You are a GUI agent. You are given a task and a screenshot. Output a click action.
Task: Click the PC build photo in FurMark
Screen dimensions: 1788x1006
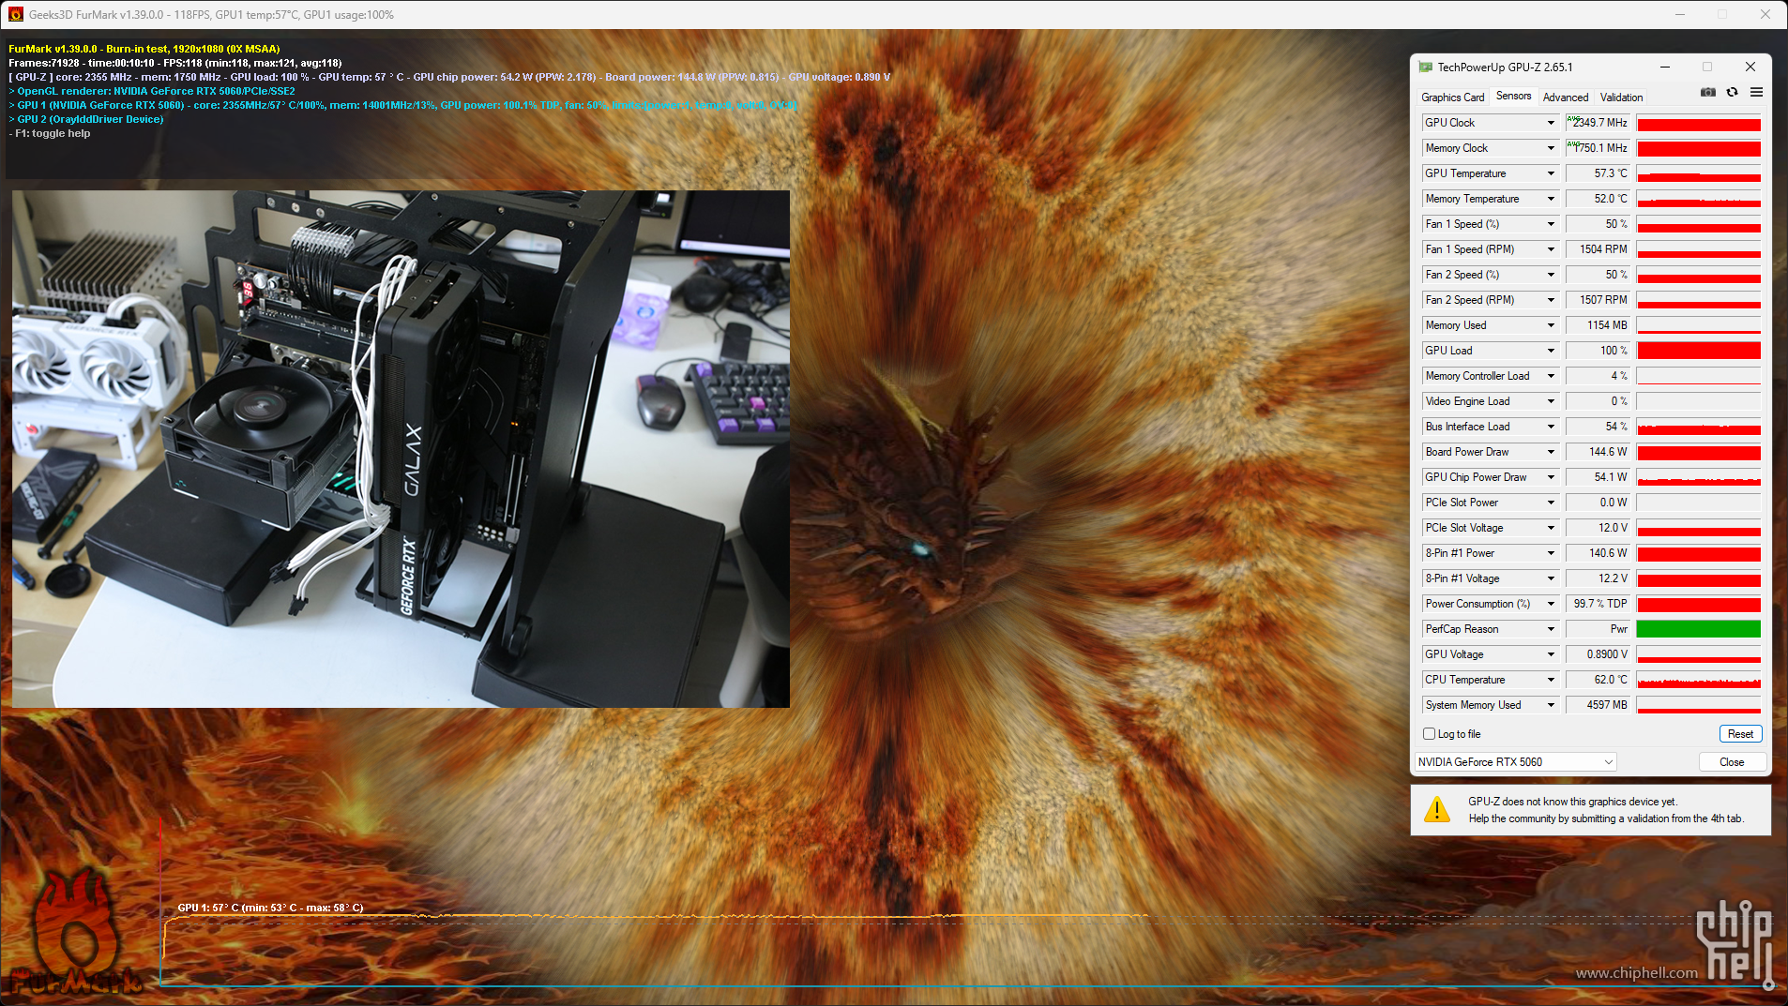pyautogui.click(x=401, y=449)
